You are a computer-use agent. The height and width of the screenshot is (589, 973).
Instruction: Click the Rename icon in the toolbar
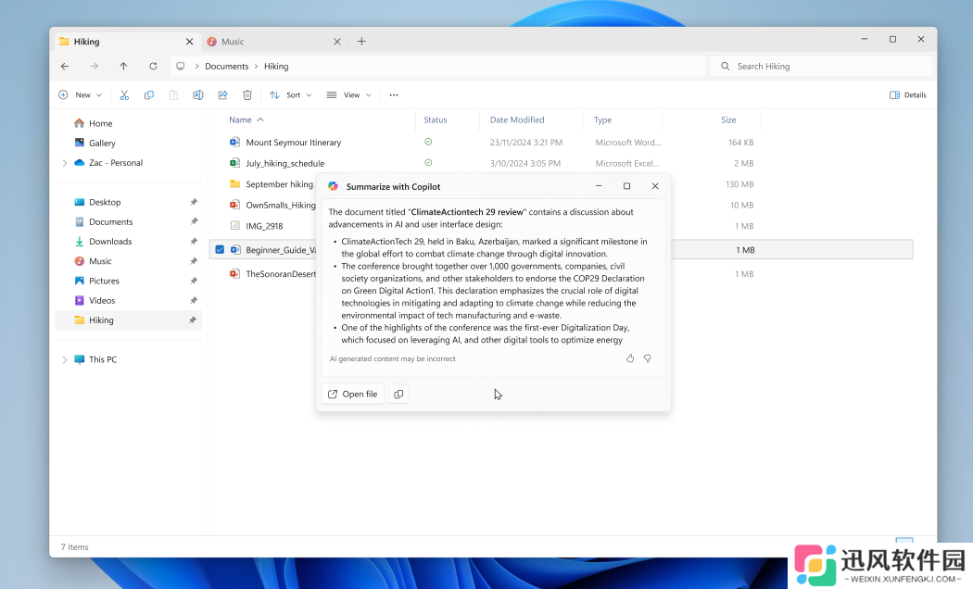198,94
